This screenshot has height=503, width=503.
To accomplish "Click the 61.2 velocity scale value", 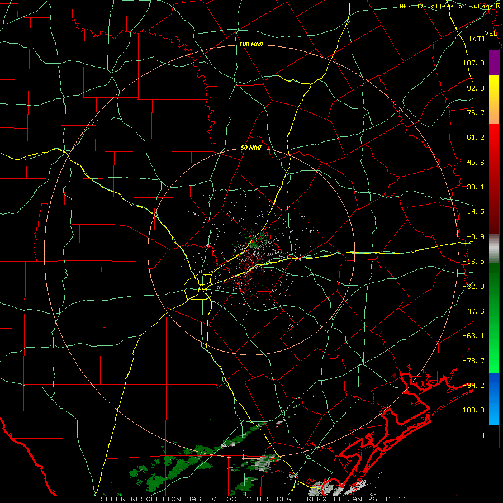I will pos(476,137).
